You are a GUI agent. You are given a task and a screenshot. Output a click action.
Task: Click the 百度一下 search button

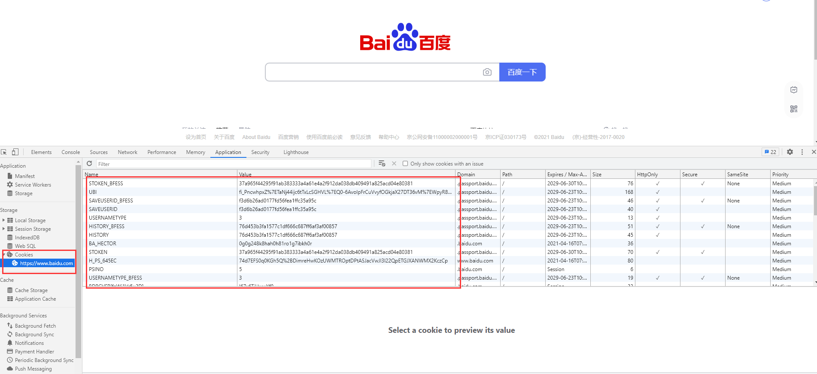pos(522,72)
